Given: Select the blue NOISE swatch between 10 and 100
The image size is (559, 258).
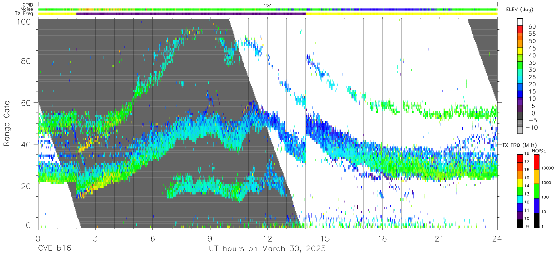Looking at the screenshot, I should 536,205.
